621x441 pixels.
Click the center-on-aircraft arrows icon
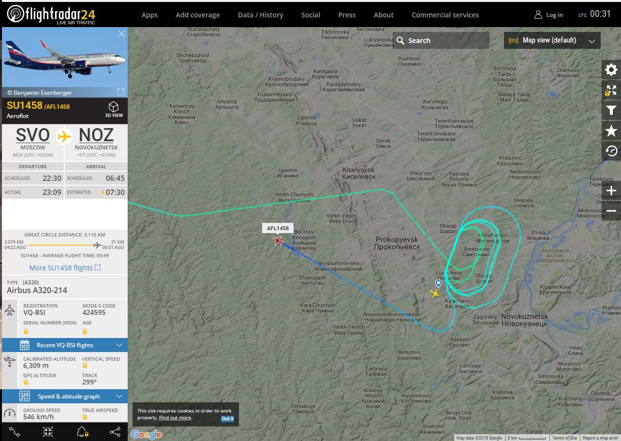click(48, 432)
